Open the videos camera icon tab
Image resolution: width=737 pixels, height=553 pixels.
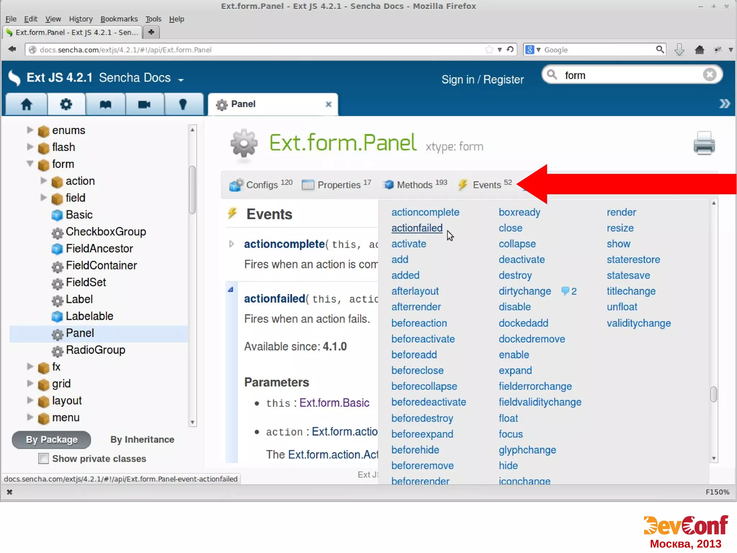144,104
